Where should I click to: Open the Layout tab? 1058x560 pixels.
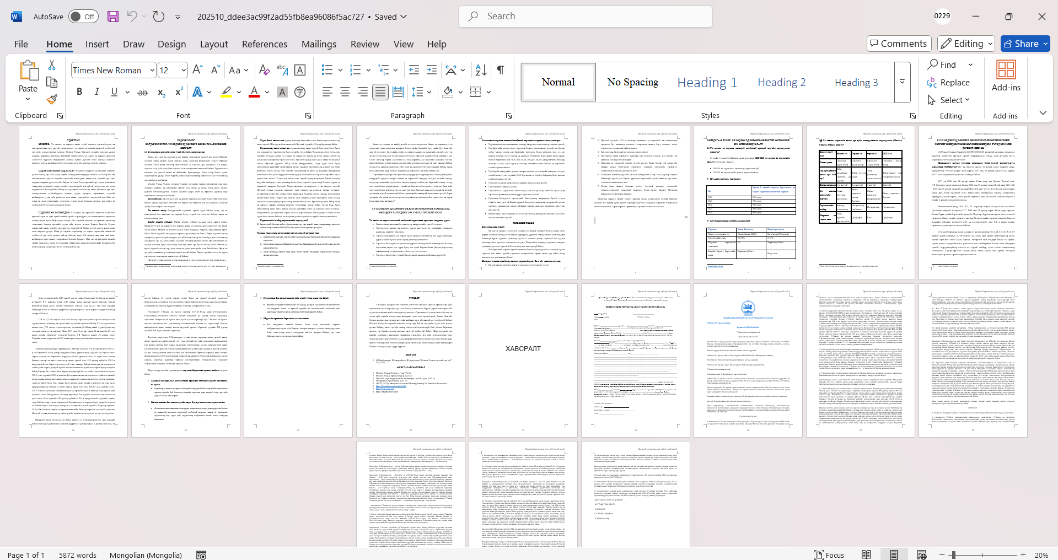coord(213,44)
